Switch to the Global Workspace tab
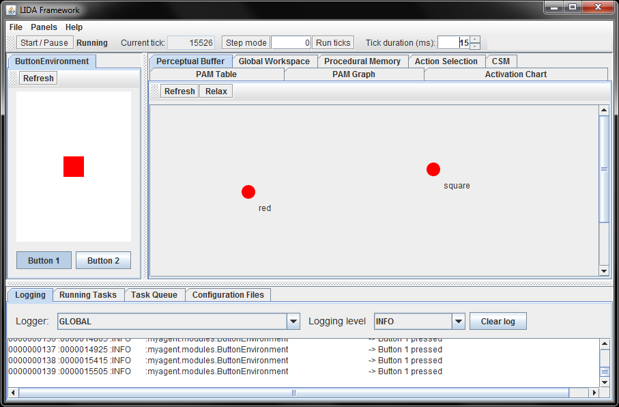The width and height of the screenshot is (619, 407). point(274,61)
